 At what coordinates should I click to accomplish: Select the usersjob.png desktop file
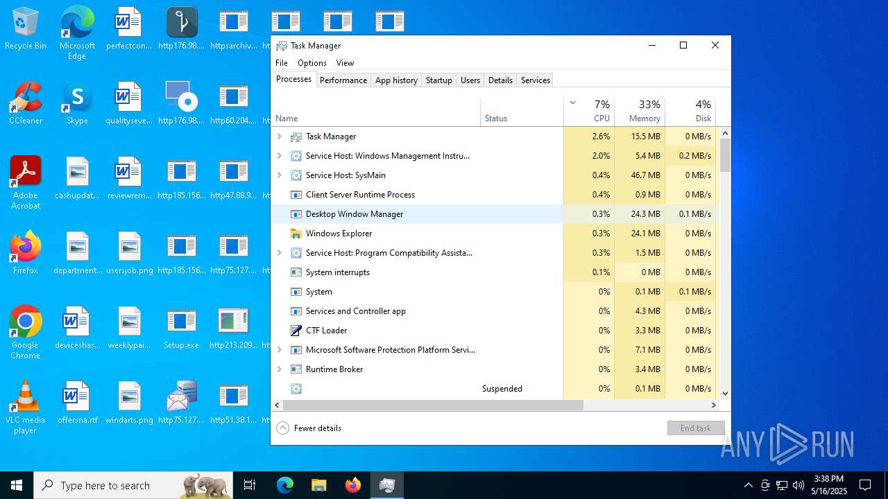point(129,254)
